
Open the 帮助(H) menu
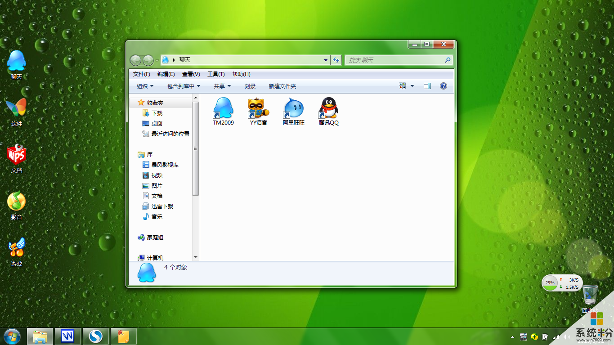pos(241,74)
